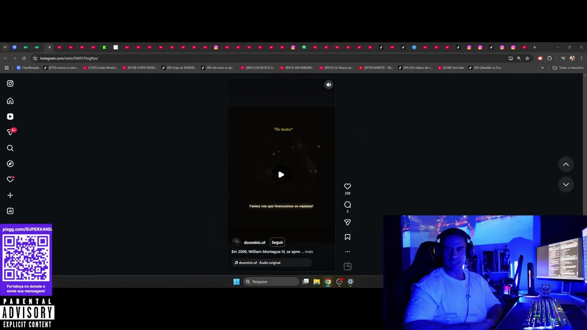Reload the page with the refresh button
587x330 pixels.
[x=24, y=58]
